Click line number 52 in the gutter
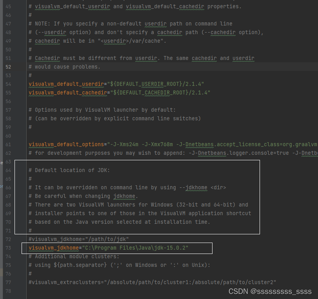The width and height of the screenshot is (318, 299). point(8,67)
